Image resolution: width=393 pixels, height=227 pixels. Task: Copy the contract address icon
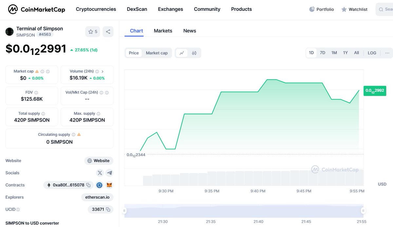(88, 185)
